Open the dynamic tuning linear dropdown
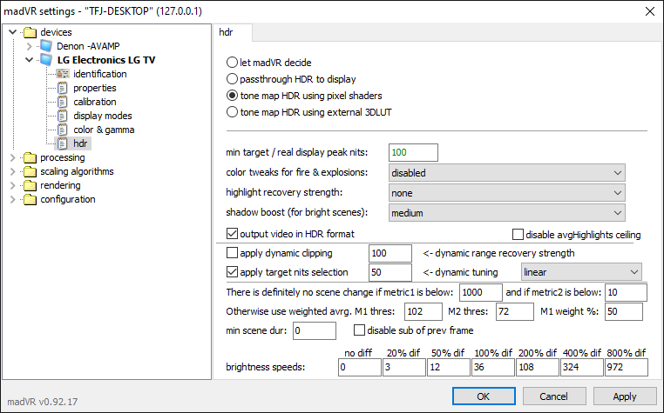This screenshot has width=664, height=413. 581,272
